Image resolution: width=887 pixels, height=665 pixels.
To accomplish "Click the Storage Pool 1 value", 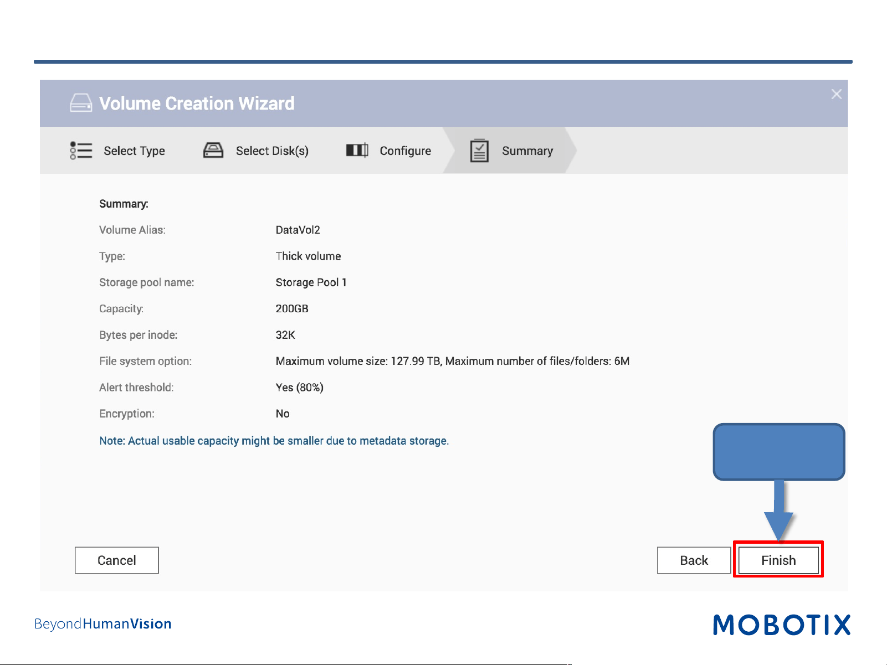I will pyautogui.click(x=311, y=282).
